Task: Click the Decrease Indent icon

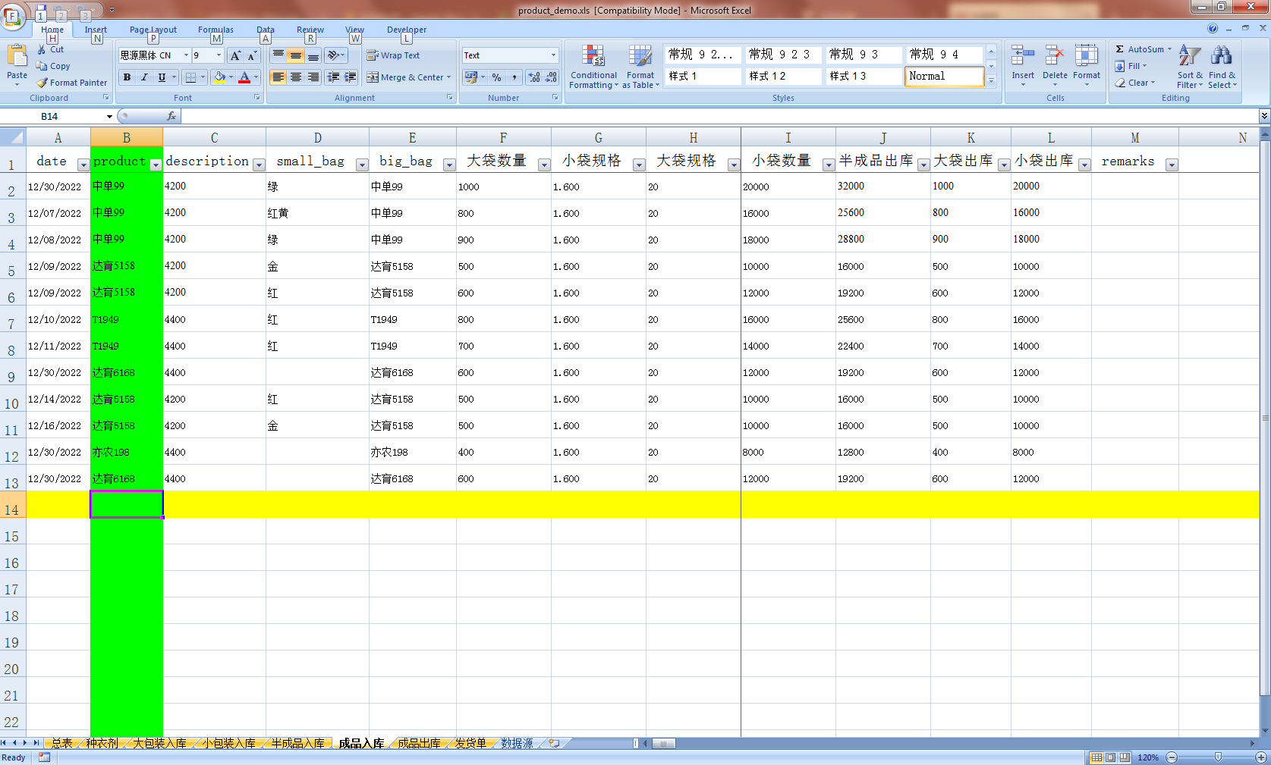Action: [x=333, y=77]
